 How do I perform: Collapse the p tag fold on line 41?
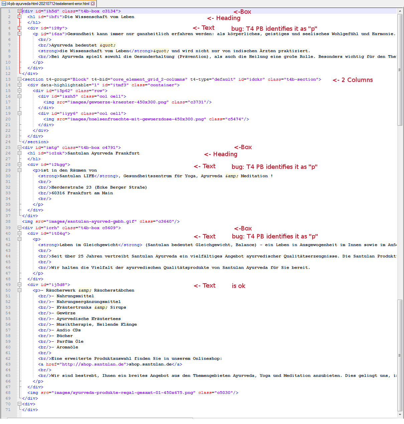(19, 239)
